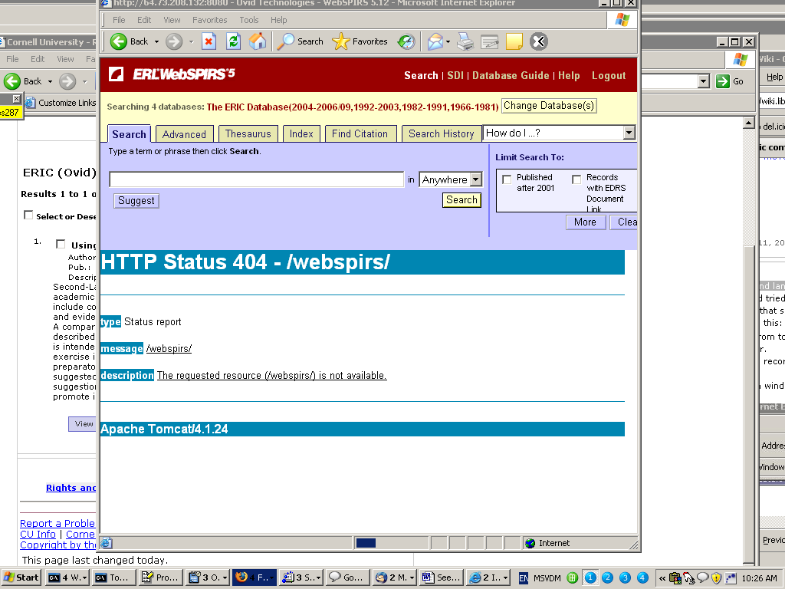785x589 pixels.
Task: Click Forward arrow in Cornell University window
Action: point(67,81)
